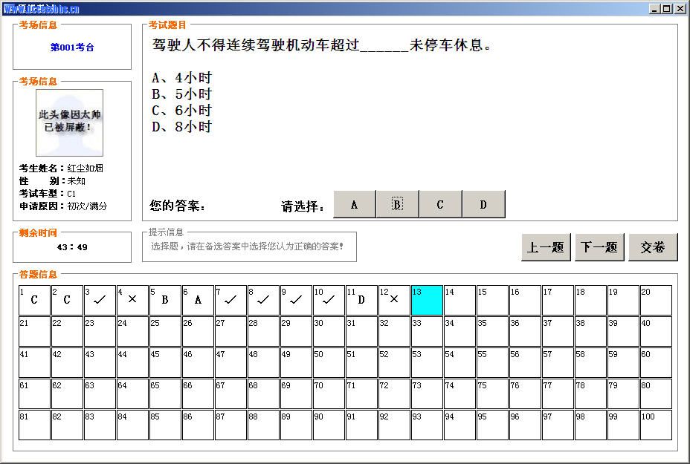Image resolution: width=690 pixels, height=464 pixels.
Task: Jump to question 56 cell
Action: (x=525, y=362)
